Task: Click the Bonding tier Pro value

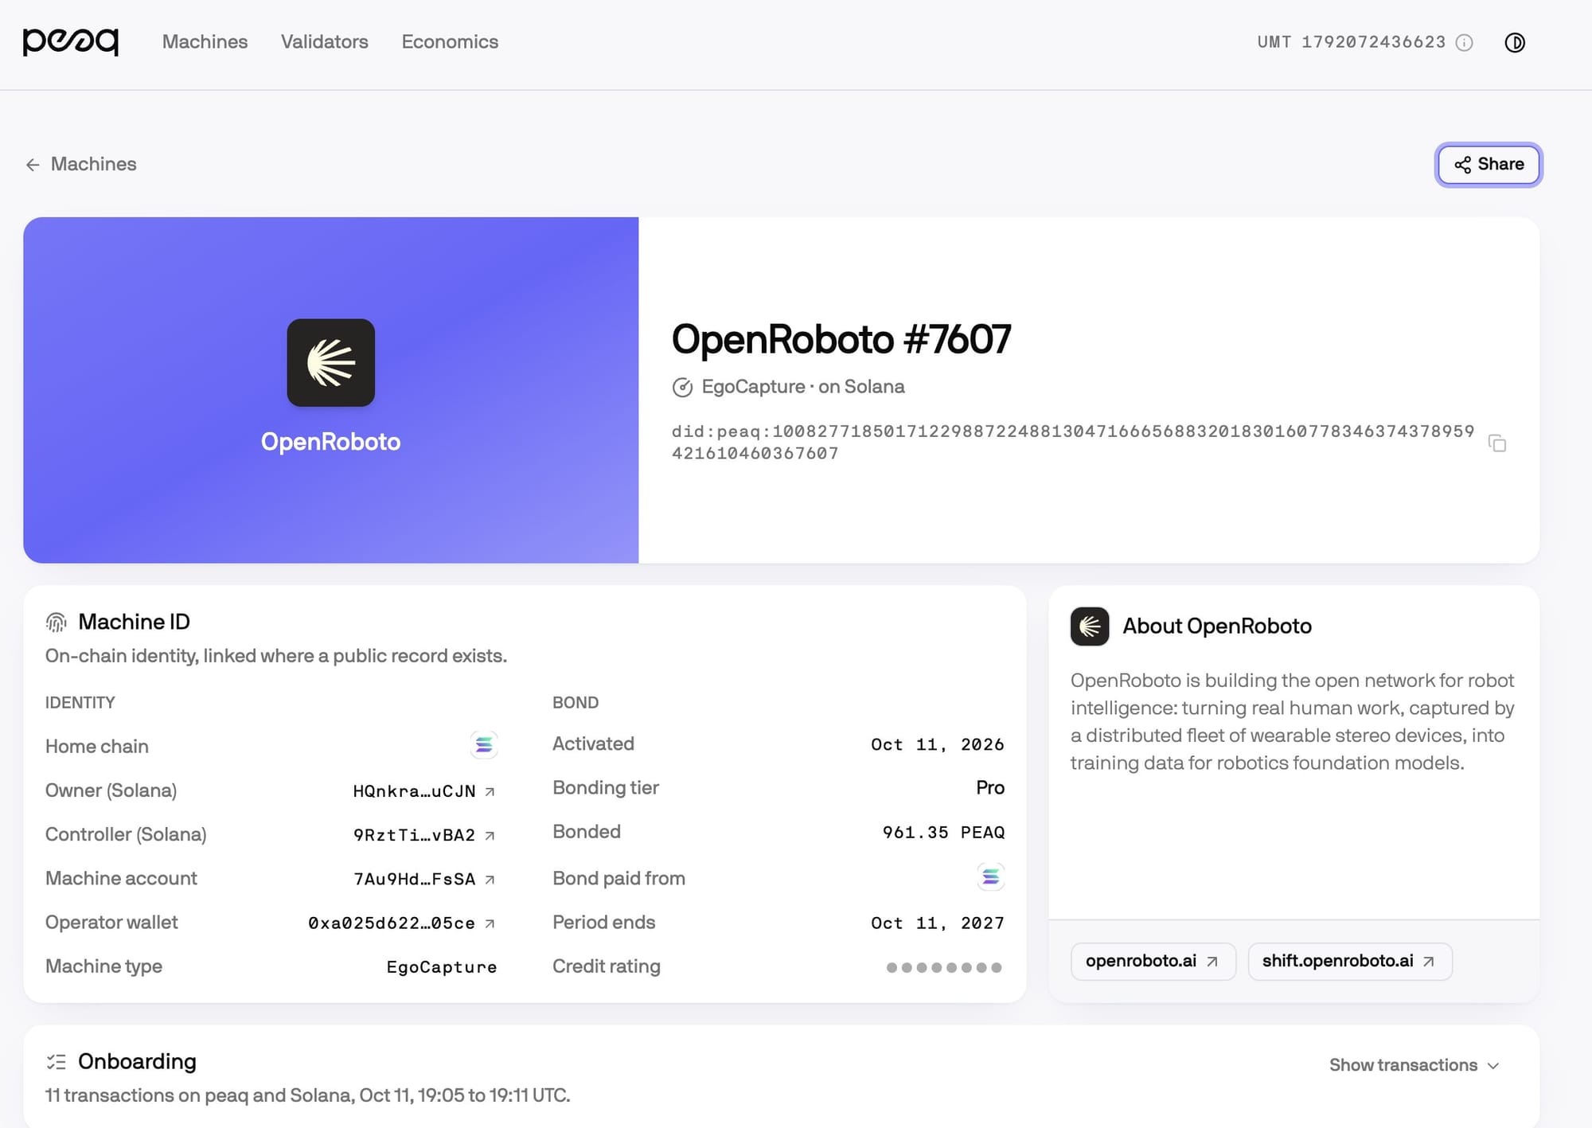Action: [x=990, y=788]
